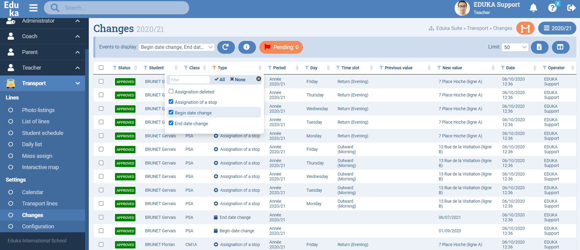
Task: Export the list to Excel
Action: coord(539,47)
